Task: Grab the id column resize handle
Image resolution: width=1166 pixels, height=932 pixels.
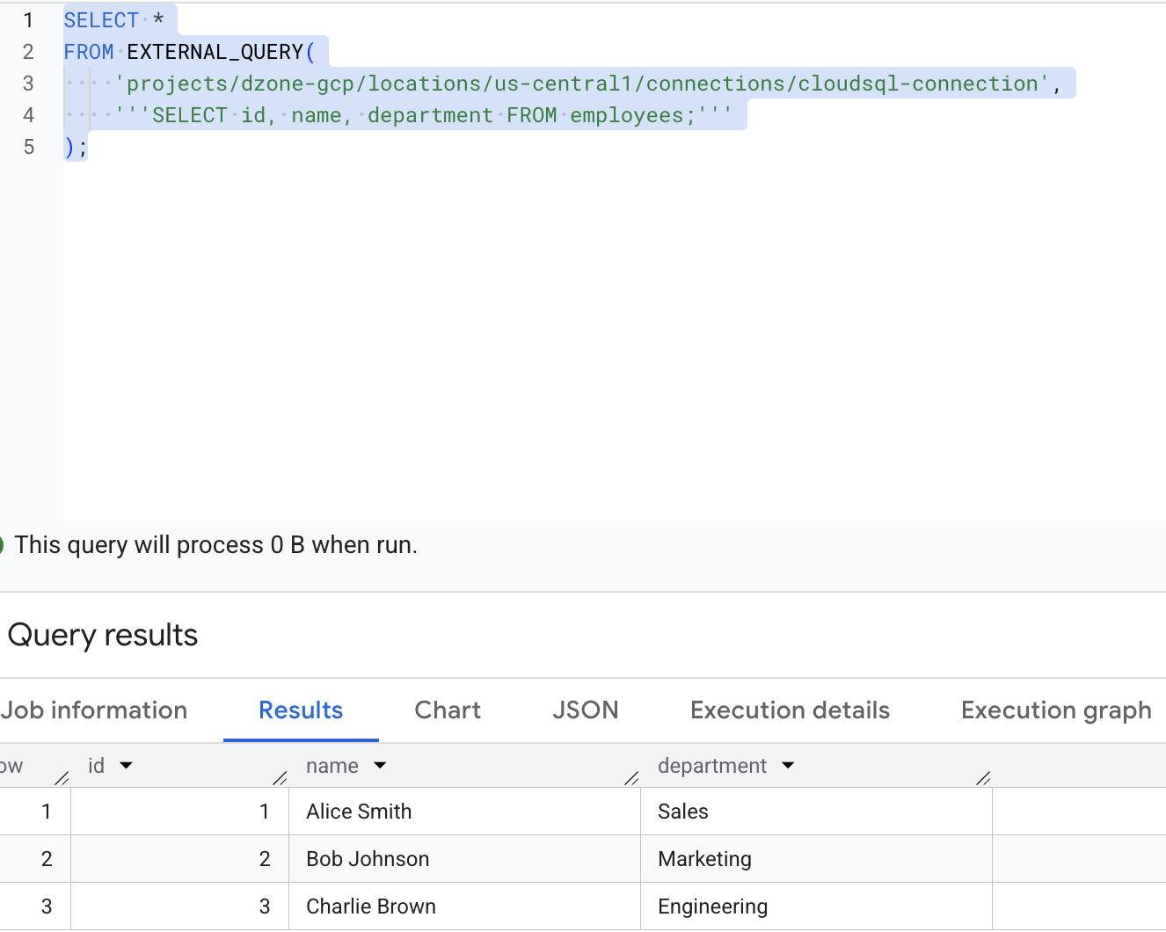Action: (x=281, y=777)
